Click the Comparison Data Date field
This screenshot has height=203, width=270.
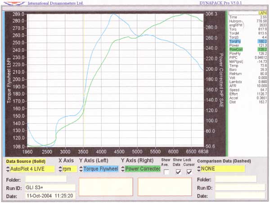coord(240,195)
